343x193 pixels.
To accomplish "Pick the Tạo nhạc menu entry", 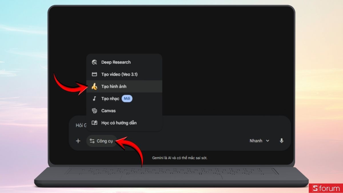I will coord(124,99).
